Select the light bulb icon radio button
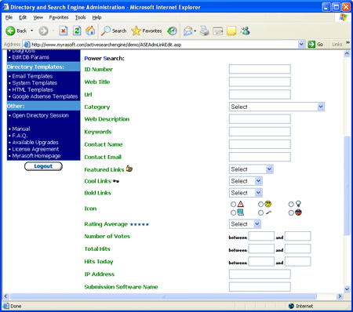This screenshot has height=312, width=353. click(x=291, y=204)
